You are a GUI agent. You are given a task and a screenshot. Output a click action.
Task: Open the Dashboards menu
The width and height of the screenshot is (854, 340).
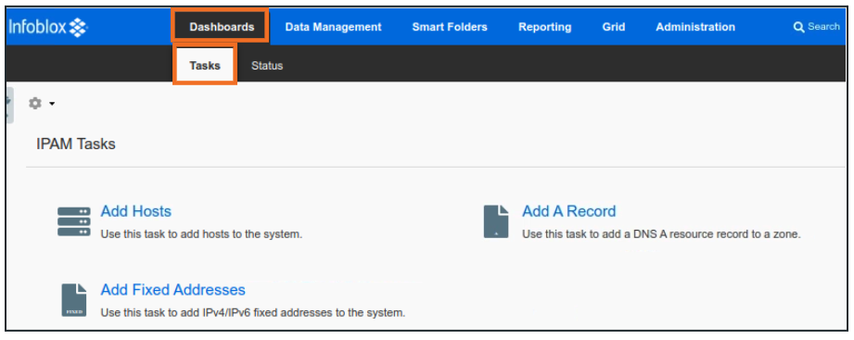pos(222,27)
